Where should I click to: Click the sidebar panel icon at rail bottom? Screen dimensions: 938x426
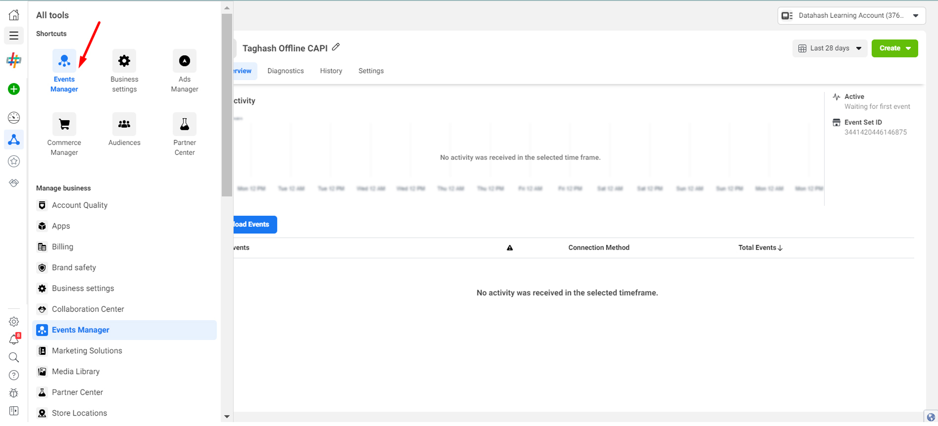14,411
